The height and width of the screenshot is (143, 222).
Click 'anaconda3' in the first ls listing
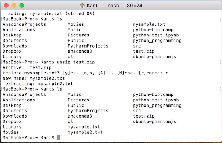point(80,51)
